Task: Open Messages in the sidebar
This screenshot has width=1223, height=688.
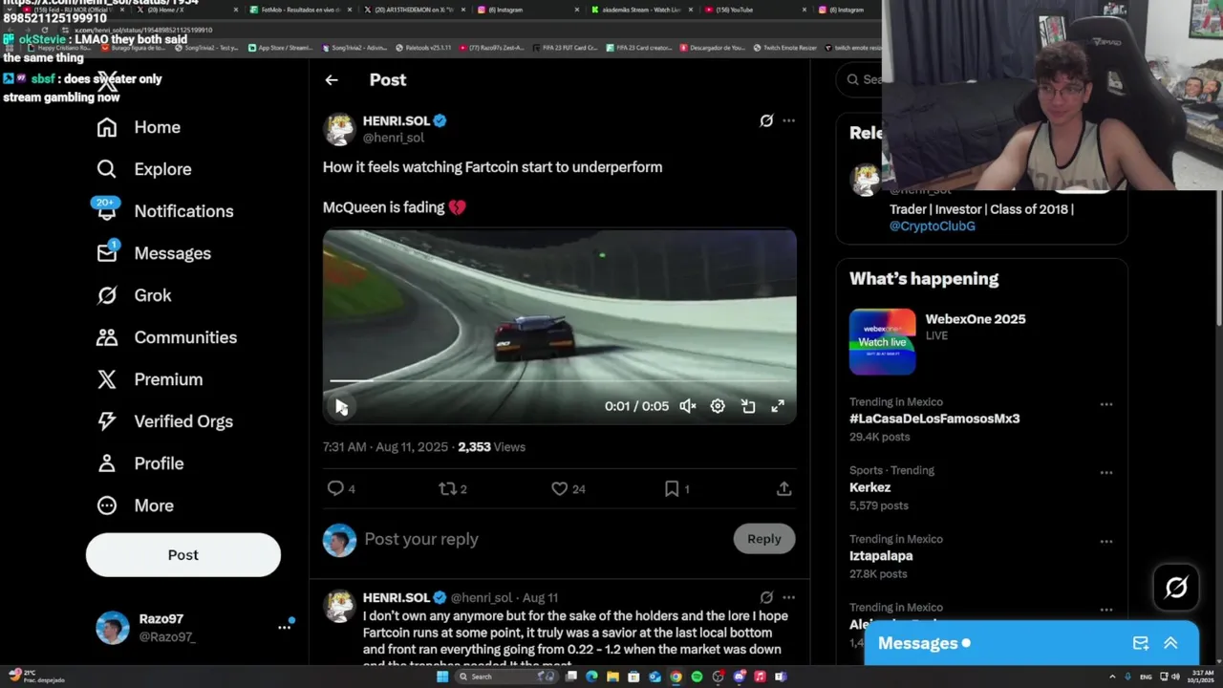Action: [x=154, y=253]
